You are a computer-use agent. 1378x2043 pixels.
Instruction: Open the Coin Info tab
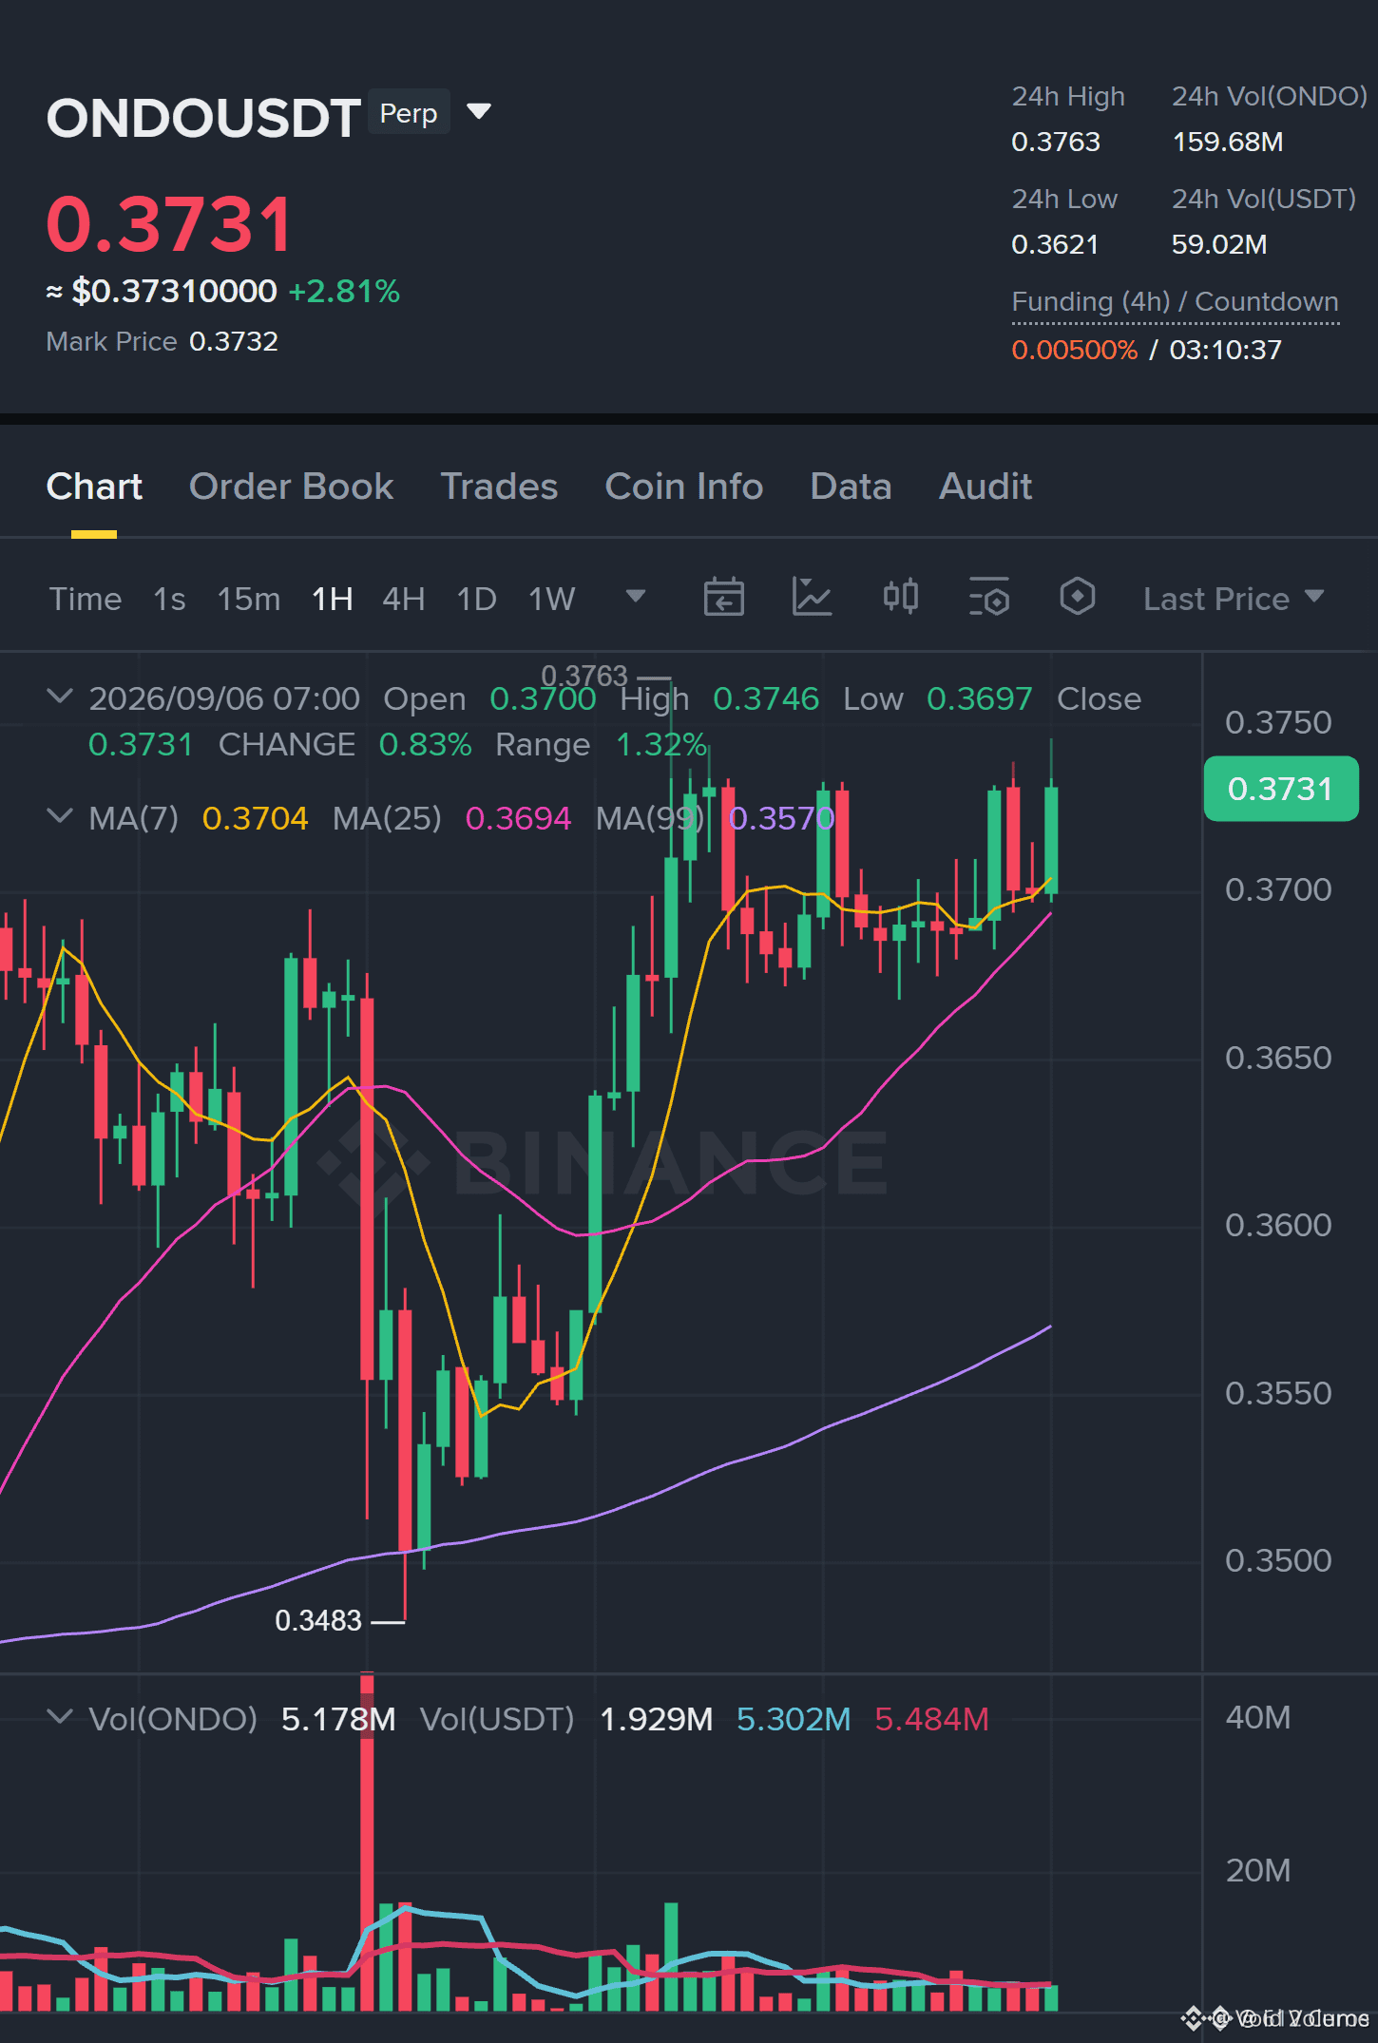684,487
